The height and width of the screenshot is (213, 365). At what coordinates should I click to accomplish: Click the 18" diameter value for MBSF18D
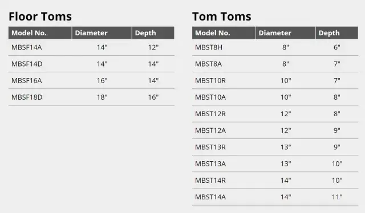[x=102, y=97]
